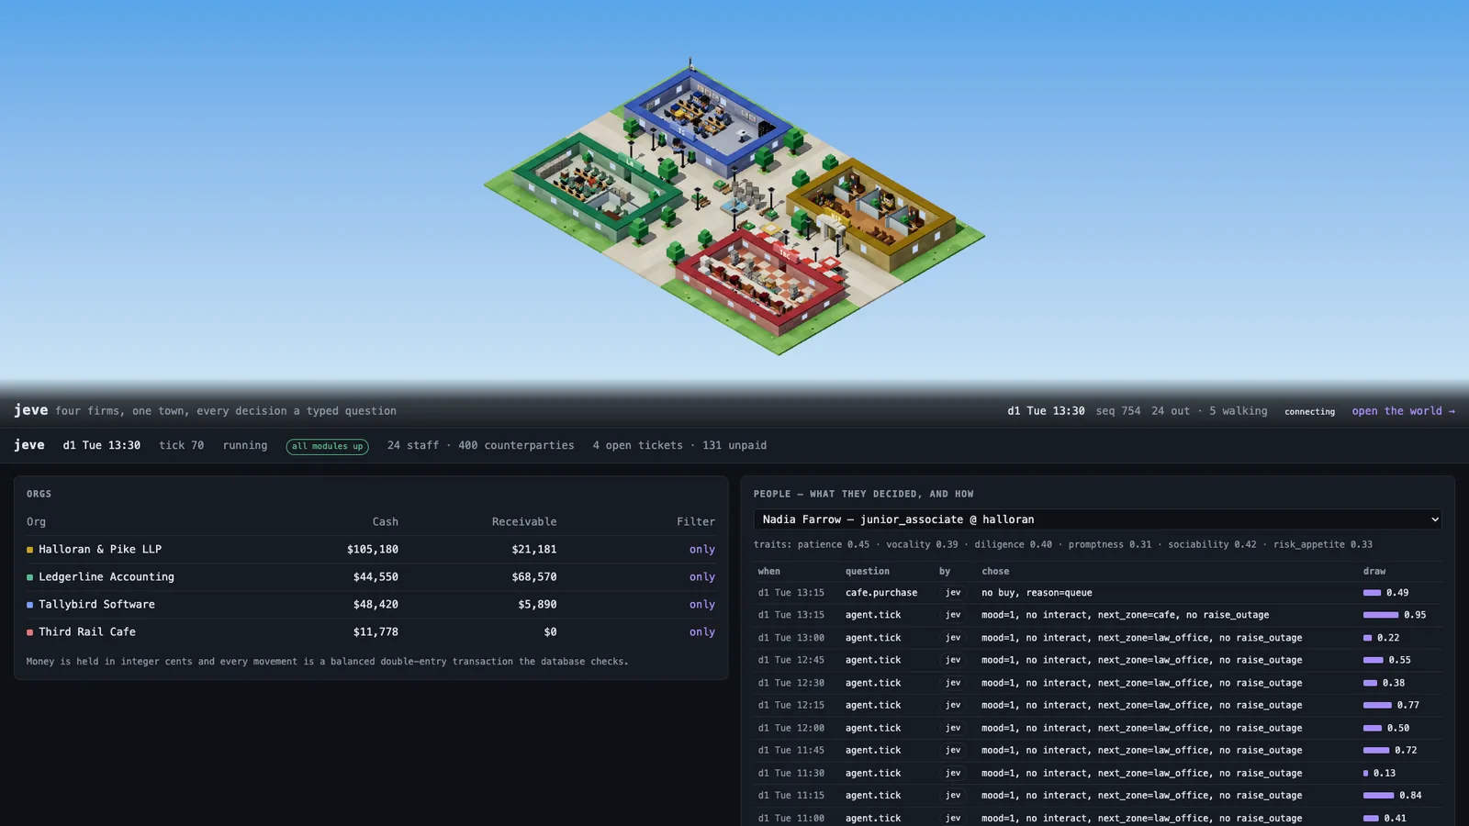Click the 'question' column header
This screenshot has height=826, width=1469.
coord(868,571)
